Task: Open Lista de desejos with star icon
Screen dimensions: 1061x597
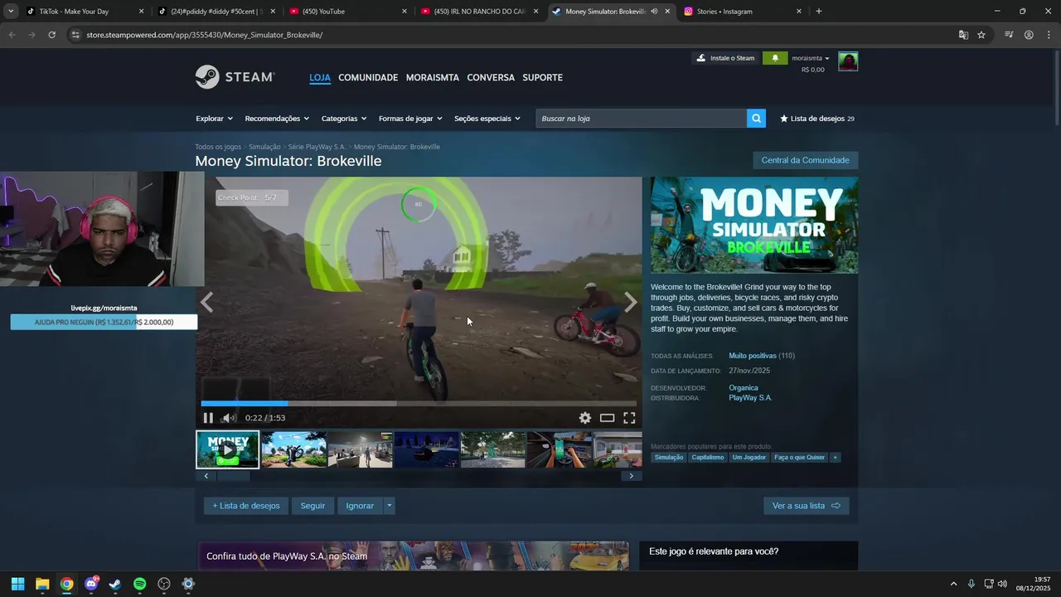Action: point(817,119)
